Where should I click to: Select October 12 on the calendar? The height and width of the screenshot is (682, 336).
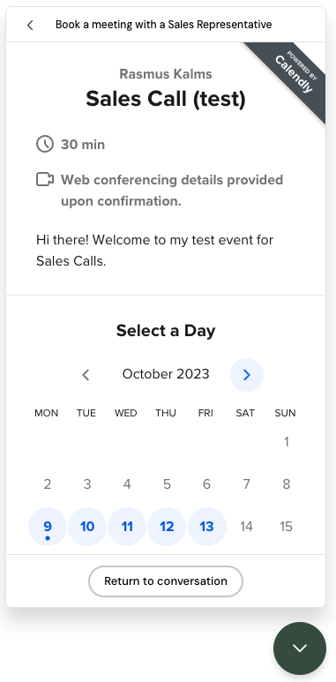pyautogui.click(x=167, y=527)
